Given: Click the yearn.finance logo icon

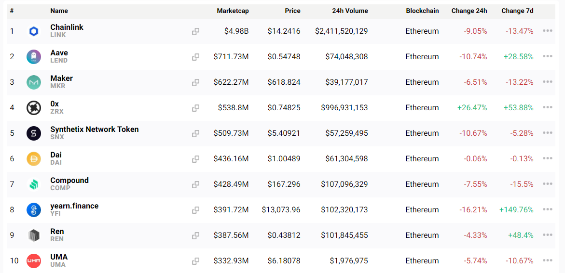Looking at the screenshot, I should point(34,210).
